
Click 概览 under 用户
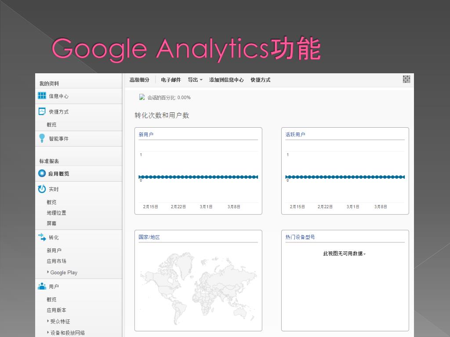coord(52,299)
